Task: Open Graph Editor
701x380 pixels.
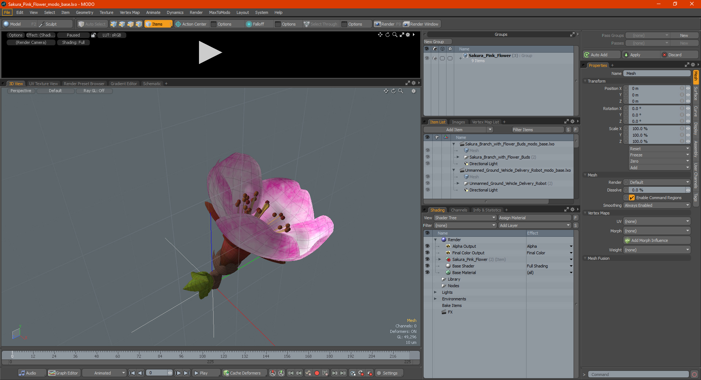Action: [x=63, y=373]
